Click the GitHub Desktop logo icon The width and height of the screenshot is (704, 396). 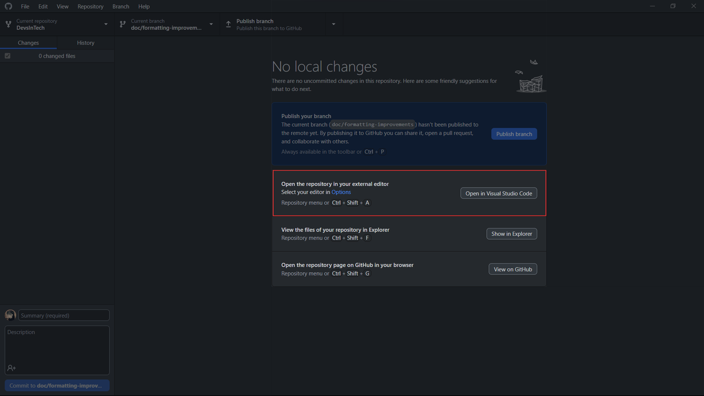pos(8,7)
